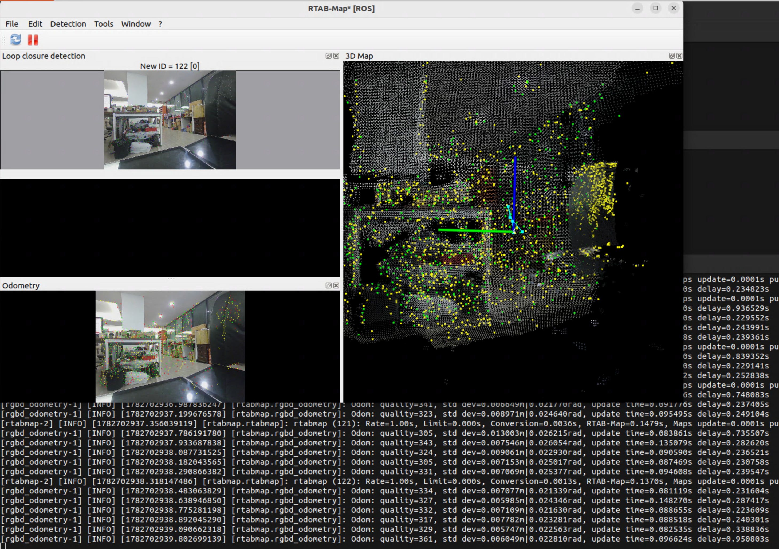The height and width of the screenshot is (549, 779).
Task: Click the terminal line with rtabmap (121)
Action: (389, 423)
